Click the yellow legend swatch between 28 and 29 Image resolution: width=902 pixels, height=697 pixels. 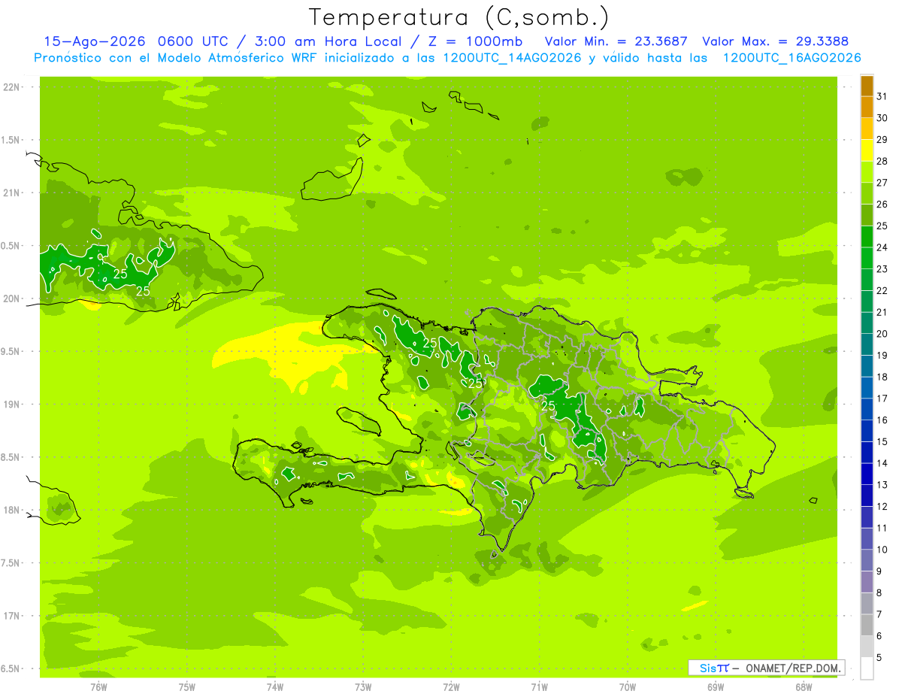[x=867, y=150]
